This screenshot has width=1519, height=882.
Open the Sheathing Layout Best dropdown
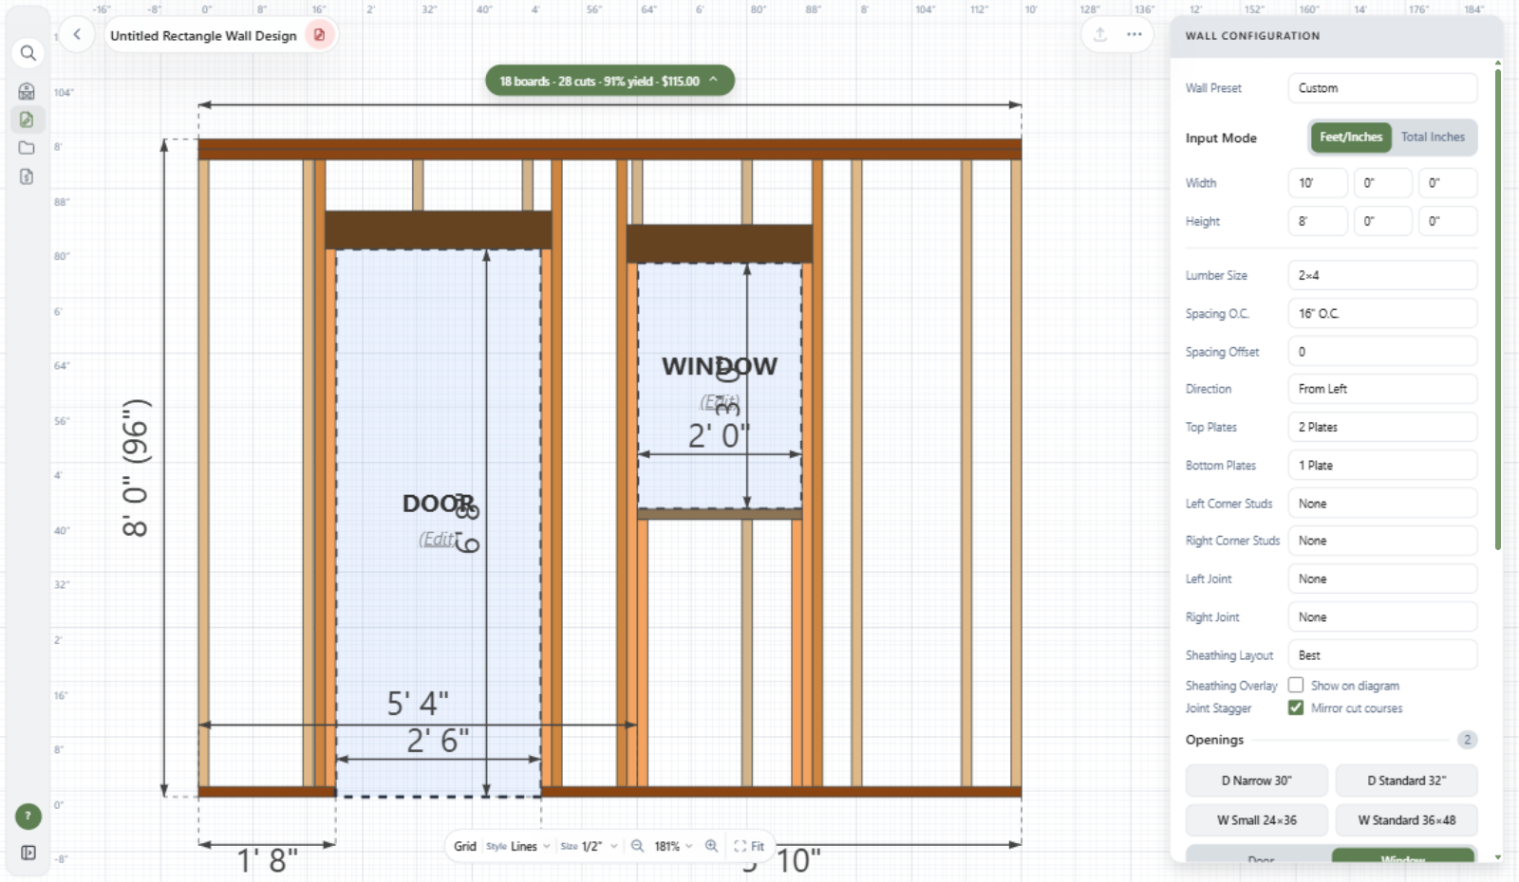pyautogui.click(x=1382, y=655)
